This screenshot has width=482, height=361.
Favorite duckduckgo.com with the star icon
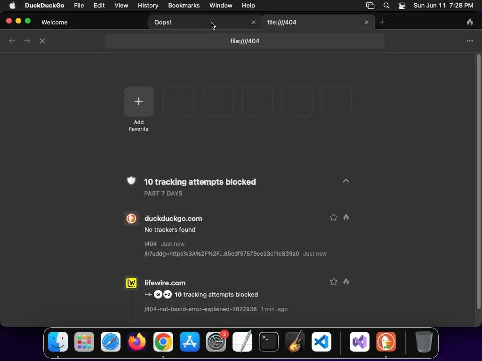click(334, 217)
